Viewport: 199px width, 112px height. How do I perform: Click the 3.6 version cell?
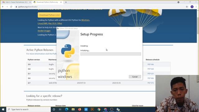(x=29, y=78)
